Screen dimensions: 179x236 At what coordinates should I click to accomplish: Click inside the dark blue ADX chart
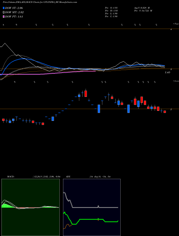tap(92, 207)
